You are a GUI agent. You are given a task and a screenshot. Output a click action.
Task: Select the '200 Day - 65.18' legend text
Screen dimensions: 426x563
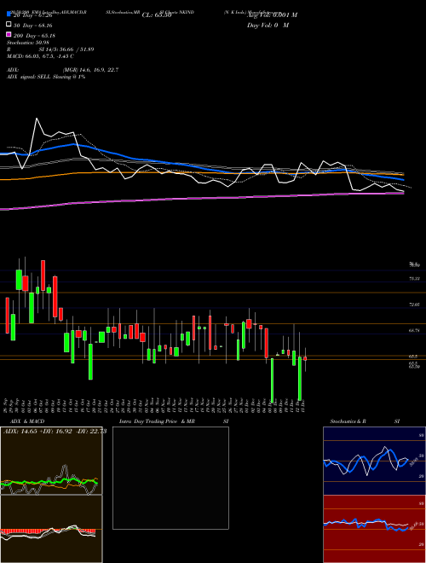(x=34, y=36)
